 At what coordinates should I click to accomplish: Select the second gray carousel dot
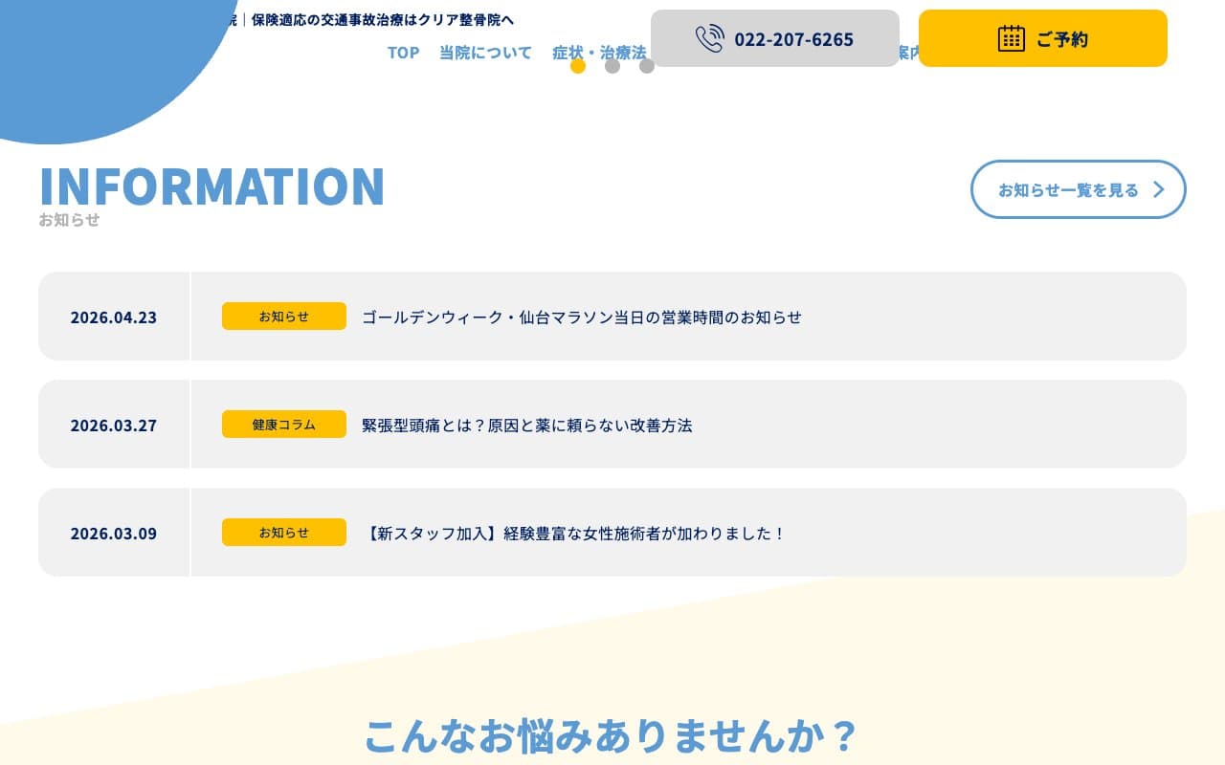pos(612,66)
